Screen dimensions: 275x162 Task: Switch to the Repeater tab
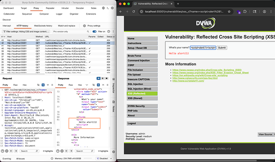[50, 8]
